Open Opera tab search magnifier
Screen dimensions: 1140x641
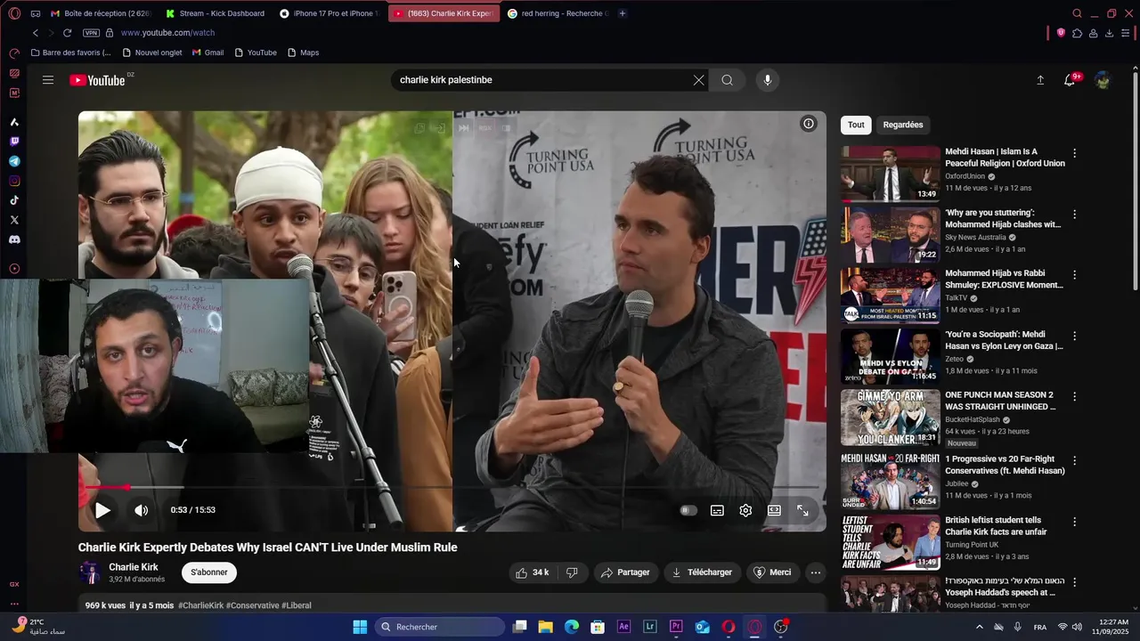[1078, 13]
